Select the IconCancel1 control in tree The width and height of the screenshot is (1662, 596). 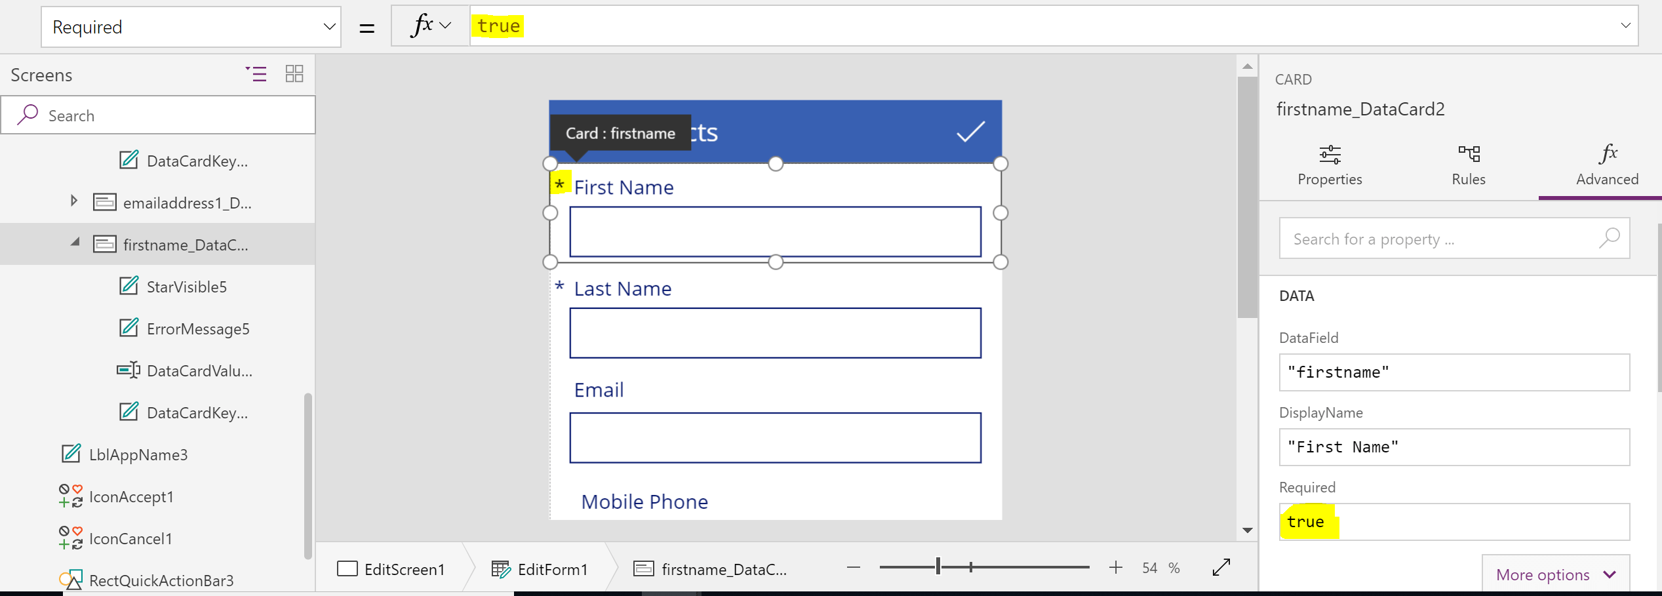pyautogui.click(x=130, y=539)
